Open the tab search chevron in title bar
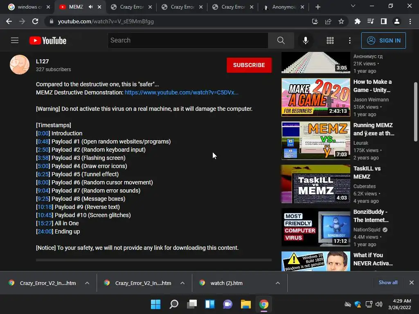 coord(353,6)
